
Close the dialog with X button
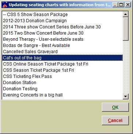(x=128, y=5)
